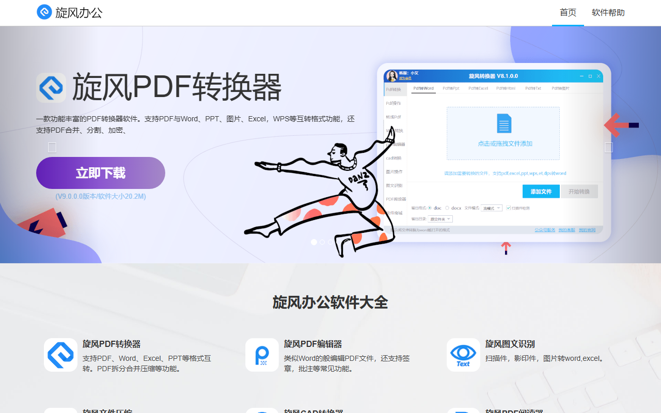
Task: Select the Pdf转Txt tab in preview
Action: [533, 88]
